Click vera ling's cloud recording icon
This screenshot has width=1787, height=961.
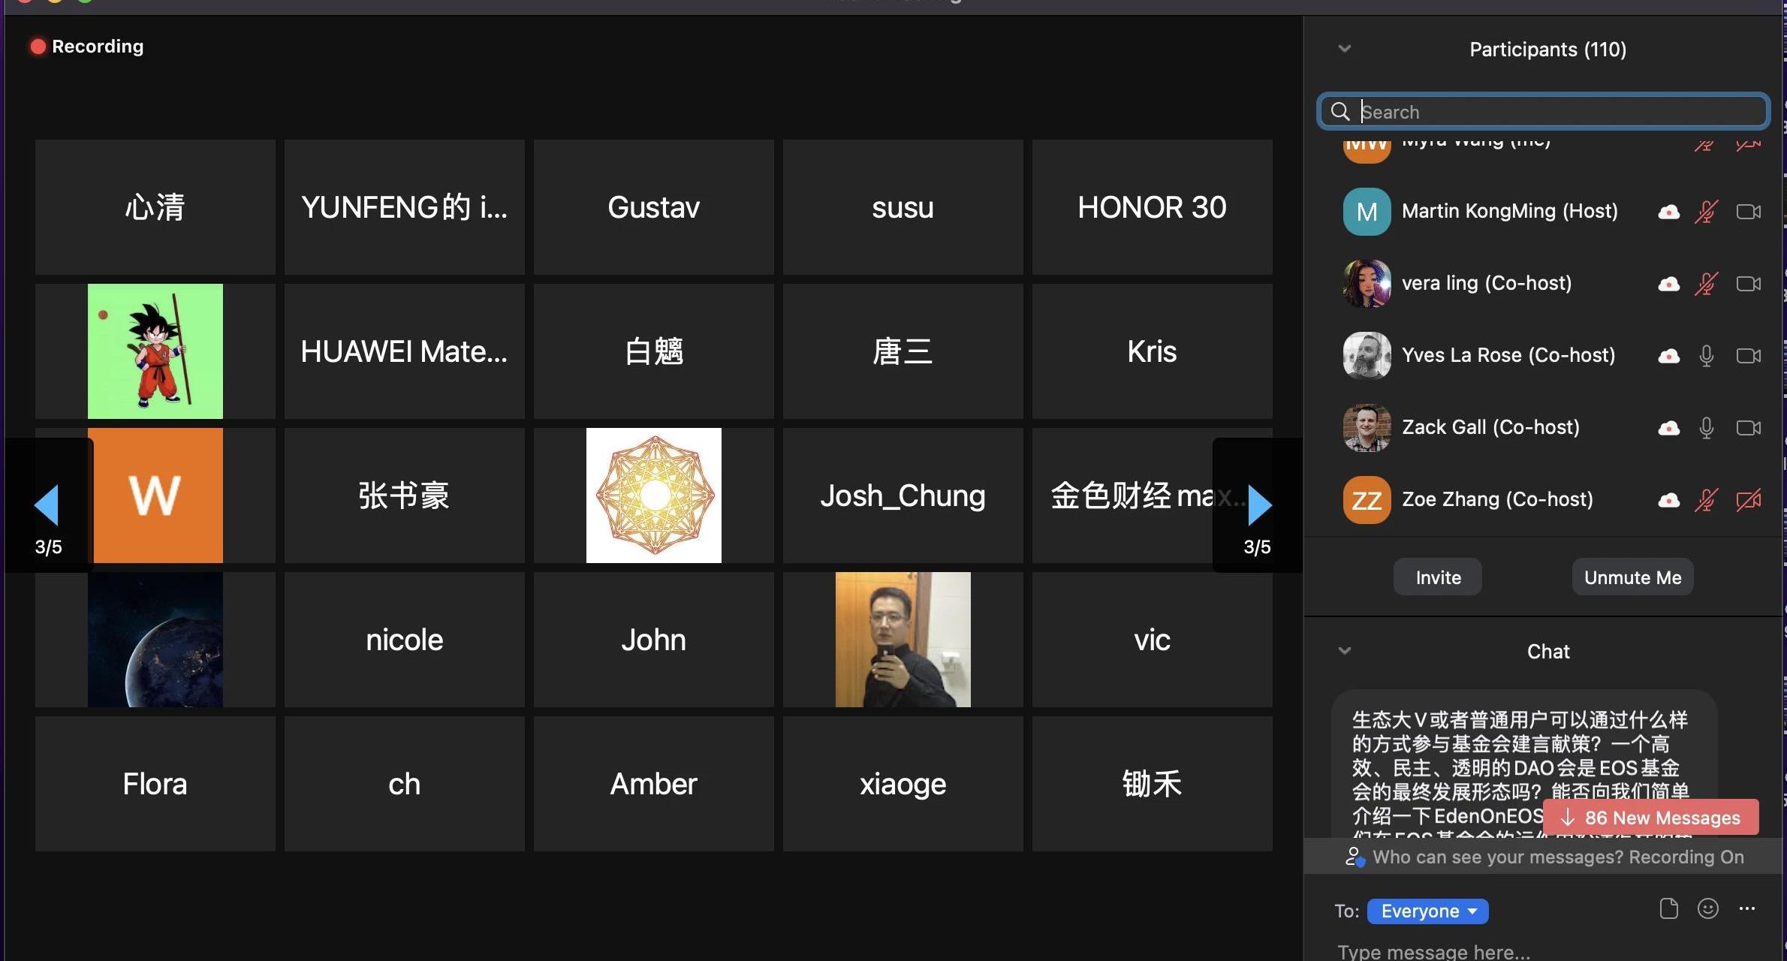pyautogui.click(x=1668, y=285)
